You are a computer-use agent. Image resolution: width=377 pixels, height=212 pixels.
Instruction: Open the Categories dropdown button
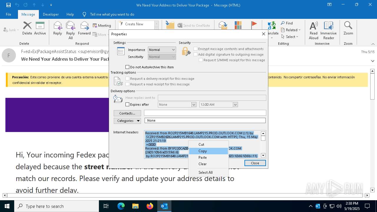127,121
